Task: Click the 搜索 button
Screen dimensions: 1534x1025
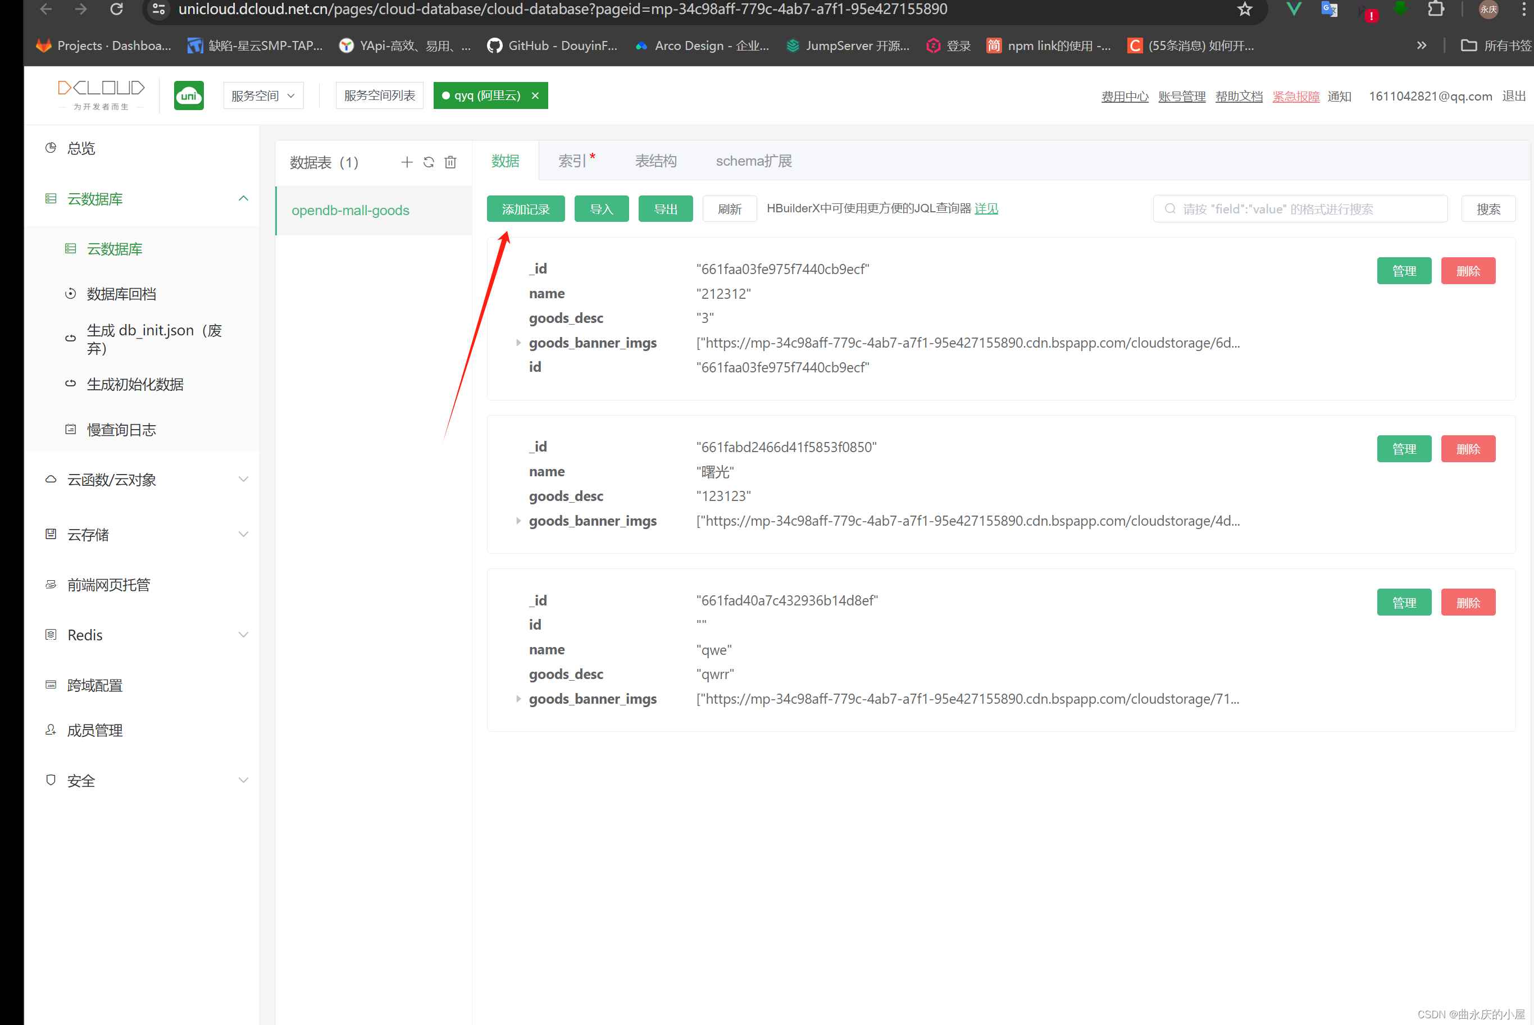Action: 1489,209
